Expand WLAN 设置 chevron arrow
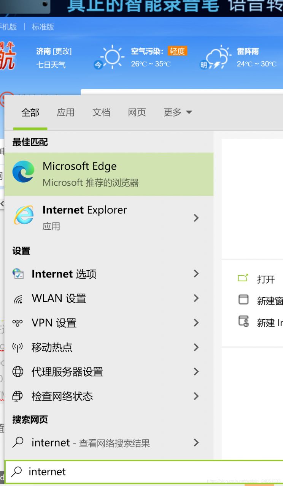Viewport: 283px width, 486px height. (x=196, y=298)
